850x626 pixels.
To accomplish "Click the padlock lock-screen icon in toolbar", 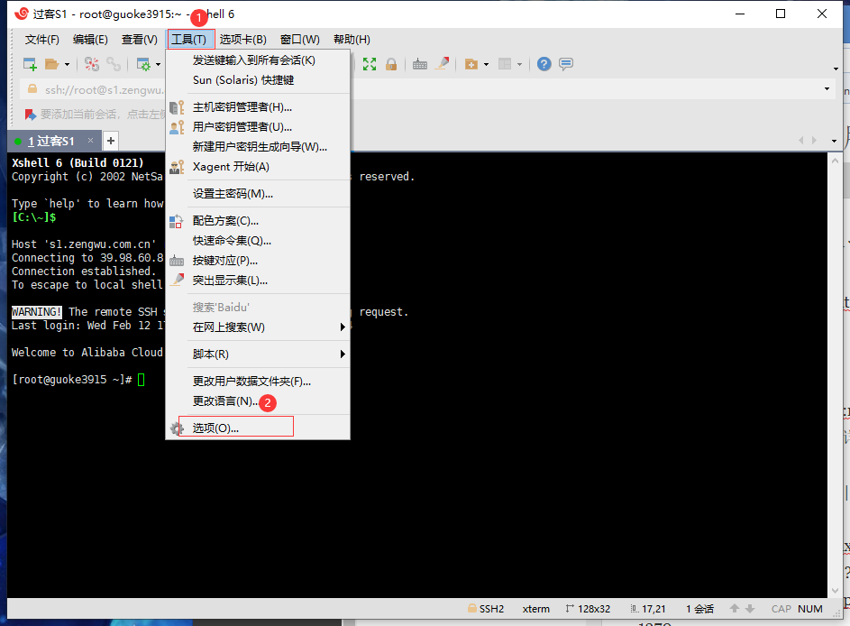I will pyautogui.click(x=391, y=64).
